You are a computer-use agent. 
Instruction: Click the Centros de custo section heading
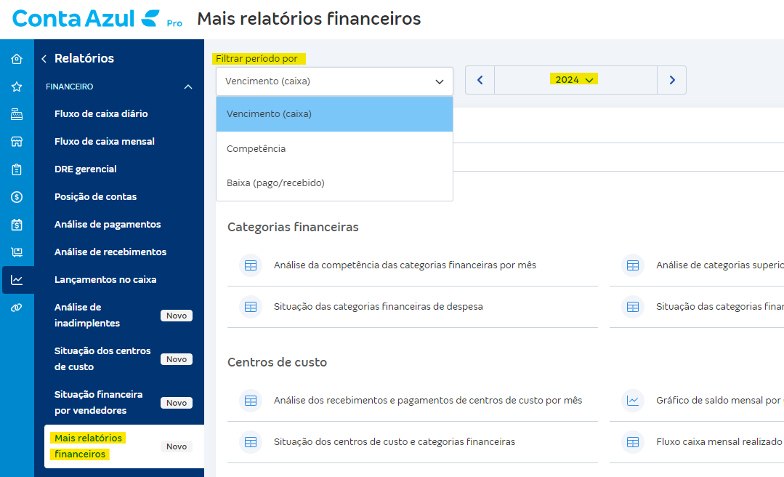tap(277, 362)
